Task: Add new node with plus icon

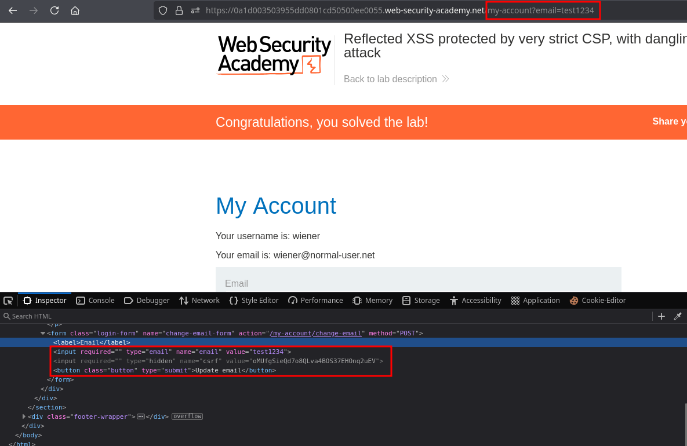Action: click(x=661, y=316)
